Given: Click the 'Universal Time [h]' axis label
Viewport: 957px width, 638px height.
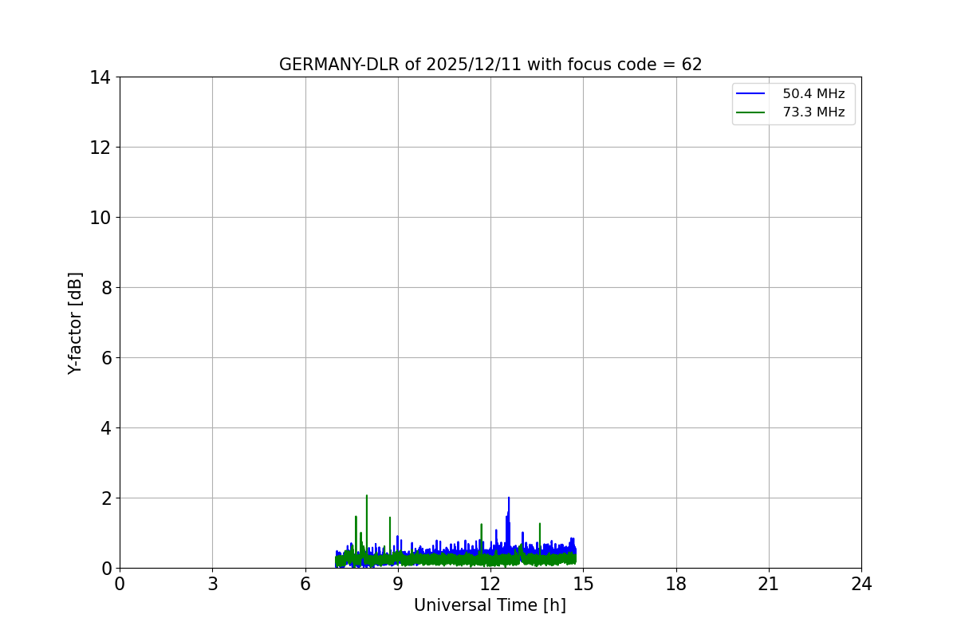Looking at the screenshot, I should [490, 605].
